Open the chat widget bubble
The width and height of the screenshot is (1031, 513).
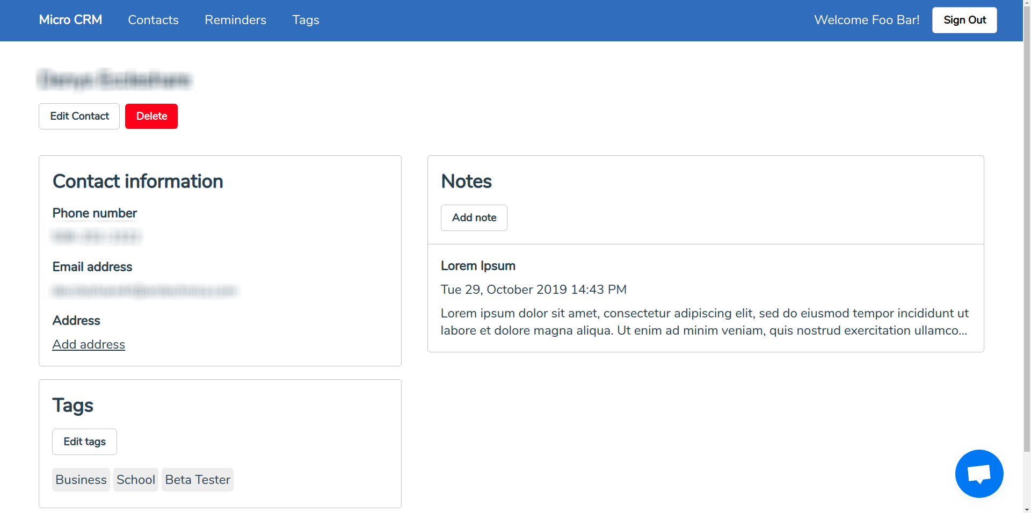click(x=978, y=473)
